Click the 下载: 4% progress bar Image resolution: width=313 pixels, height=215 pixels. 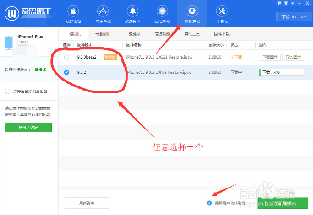(x=281, y=72)
